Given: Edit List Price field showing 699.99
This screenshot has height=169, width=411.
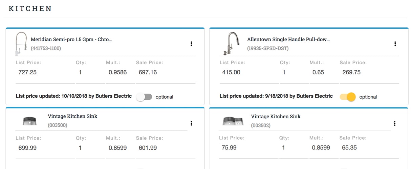Looking at the screenshot, I should [45, 148].
